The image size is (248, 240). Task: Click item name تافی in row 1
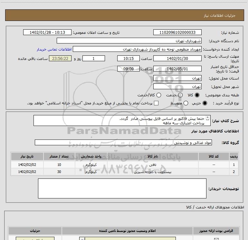(153, 165)
